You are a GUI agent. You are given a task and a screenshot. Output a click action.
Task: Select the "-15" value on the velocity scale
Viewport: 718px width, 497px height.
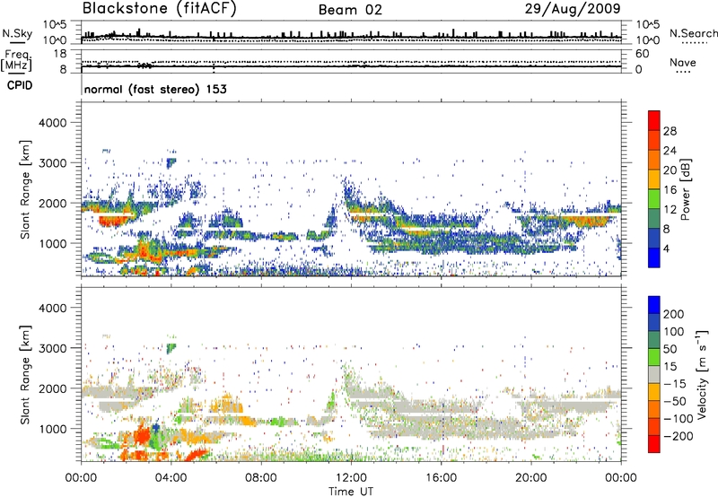point(675,384)
